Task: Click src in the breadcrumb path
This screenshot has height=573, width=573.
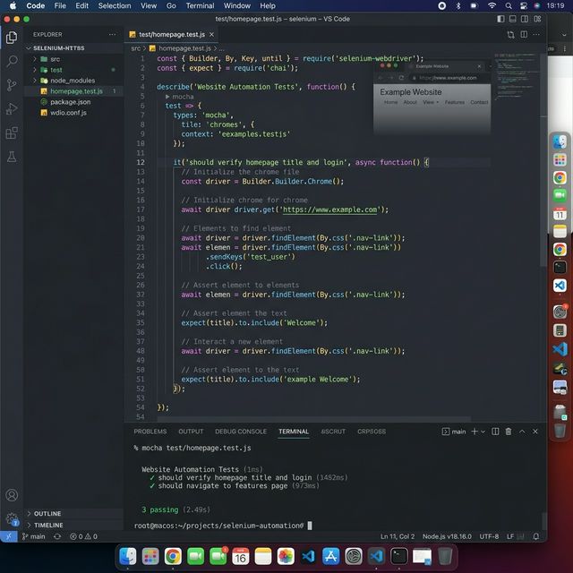Action: click(135, 48)
